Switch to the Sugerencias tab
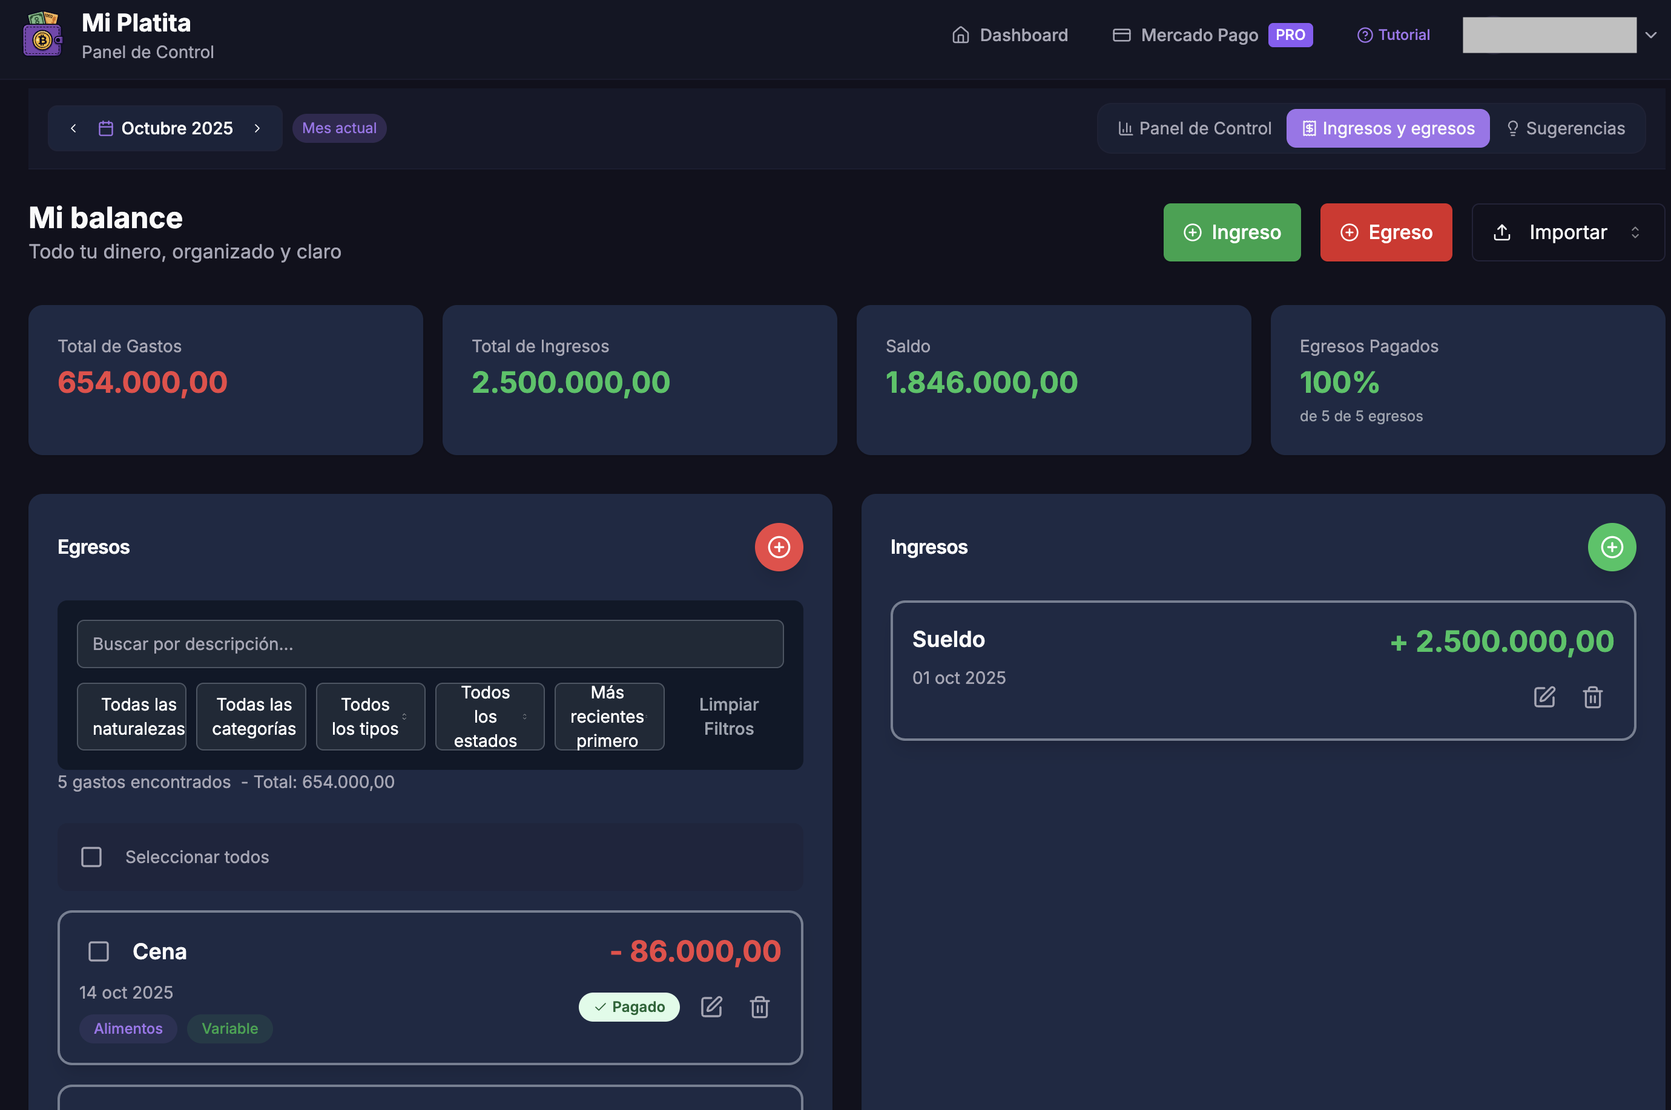The height and width of the screenshot is (1110, 1671). coord(1565,128)
